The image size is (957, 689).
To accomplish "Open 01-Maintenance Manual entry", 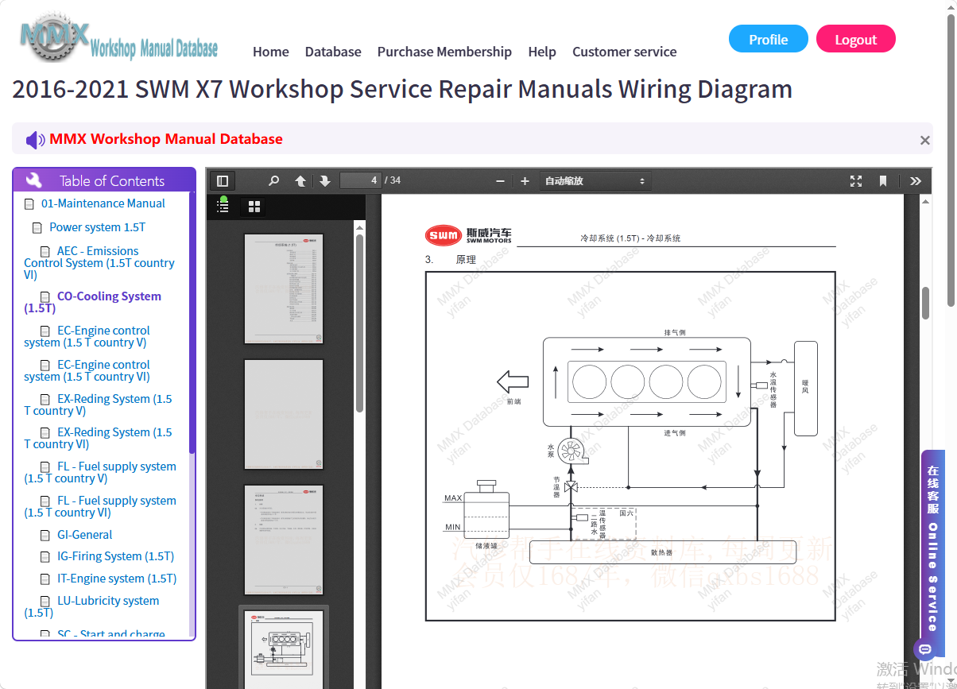I will 103,203.
